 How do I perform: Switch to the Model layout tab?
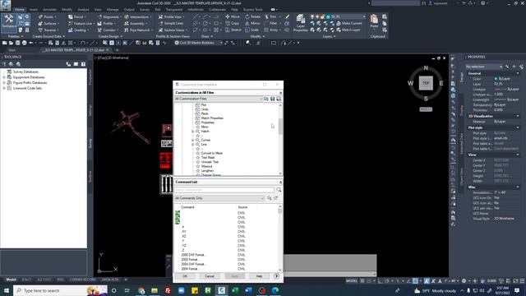(11, 280)
